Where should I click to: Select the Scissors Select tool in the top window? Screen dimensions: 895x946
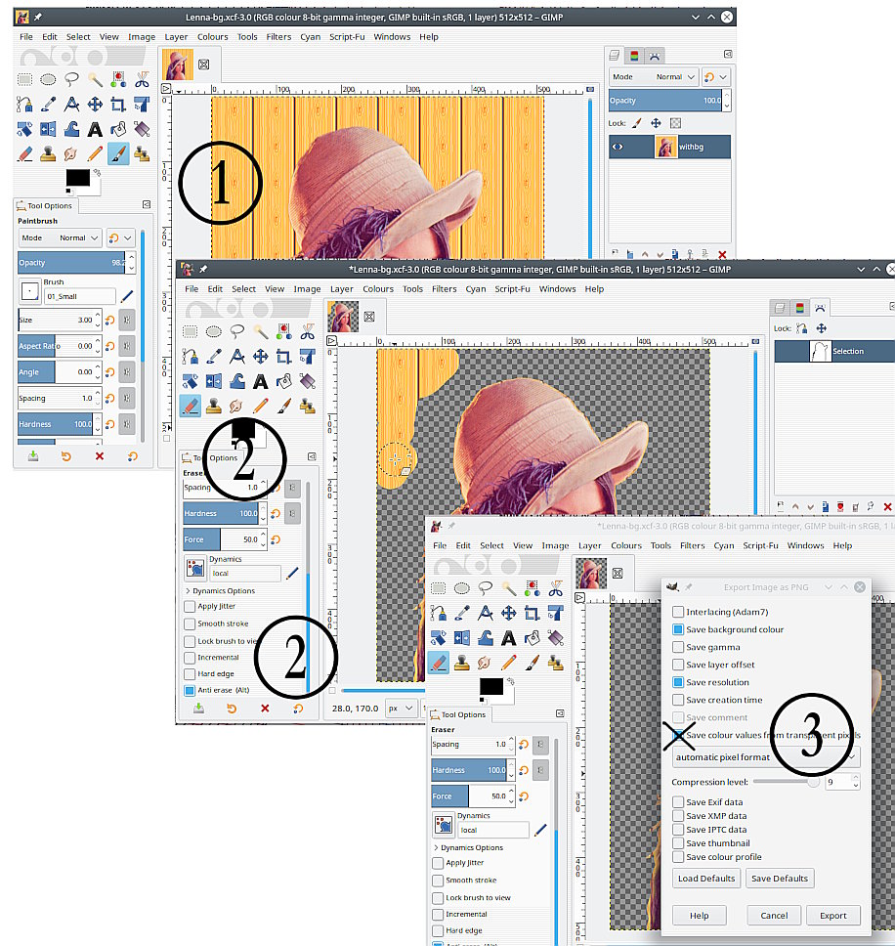coord(142,79)
